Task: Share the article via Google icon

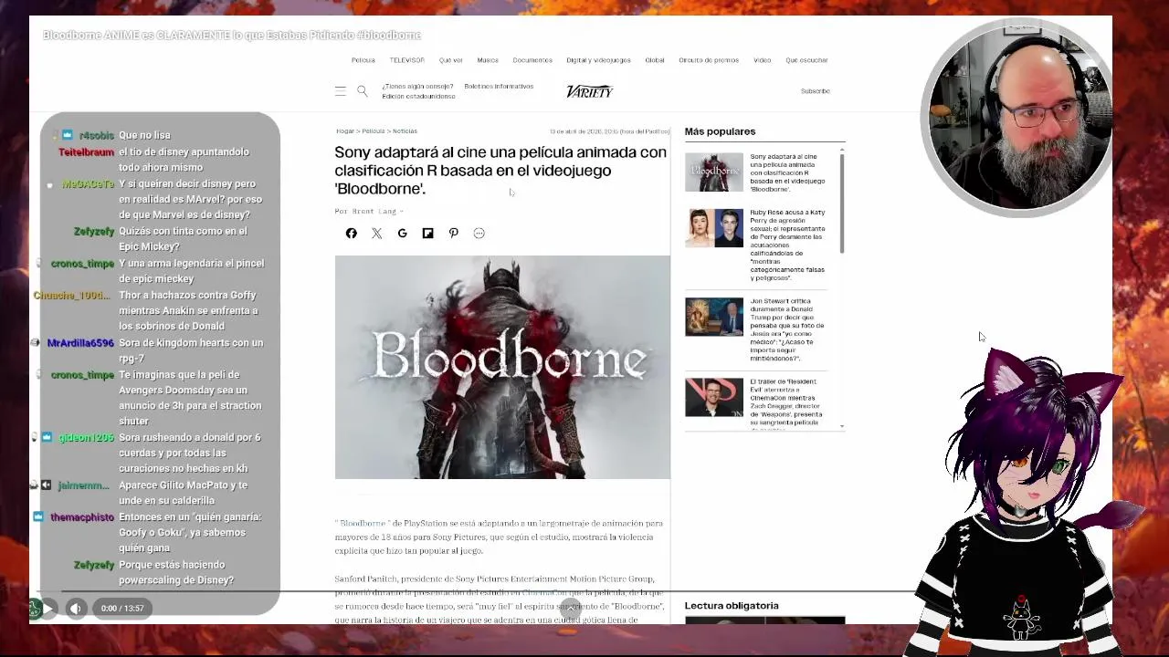Action: pos(403,234)
